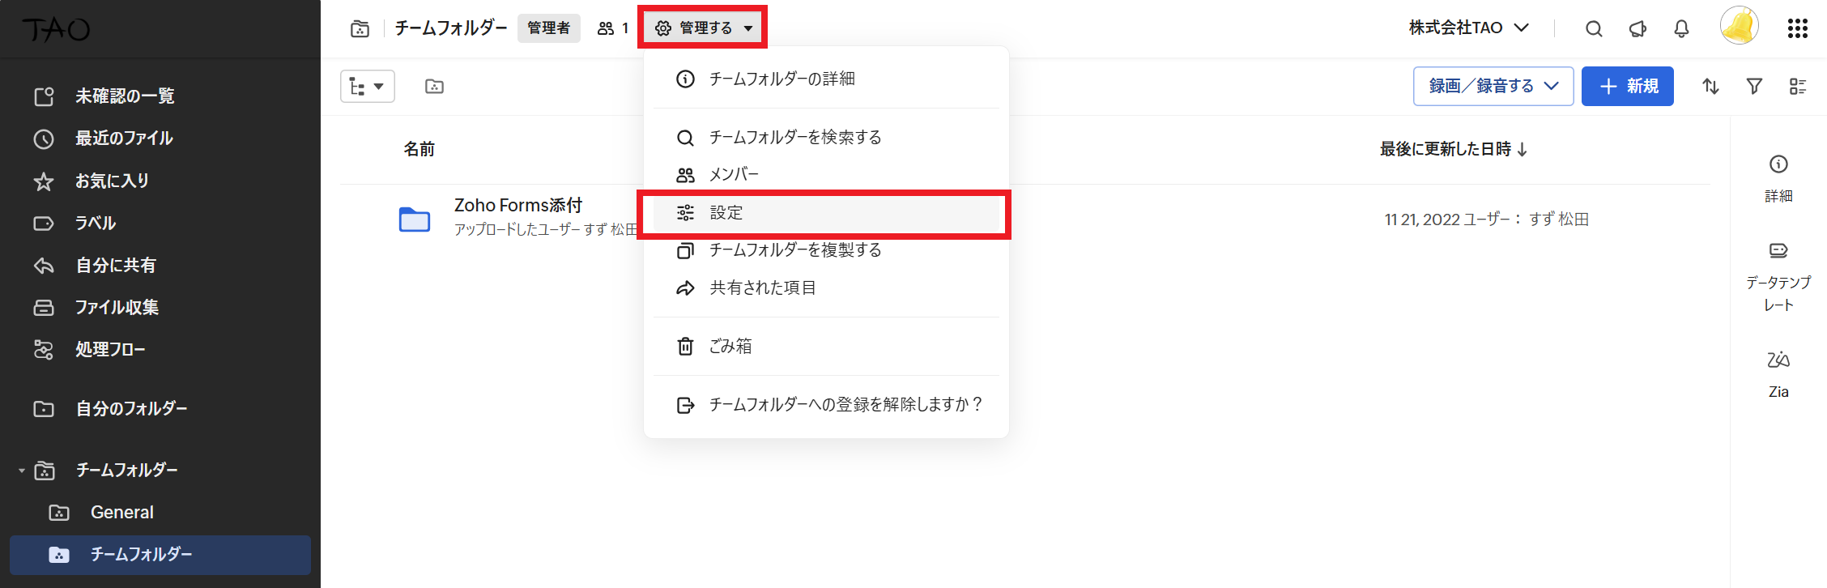This screenshot has width=1827, height=588.
Task: Open the filter funnel icon
Action: coord(1754,86)
